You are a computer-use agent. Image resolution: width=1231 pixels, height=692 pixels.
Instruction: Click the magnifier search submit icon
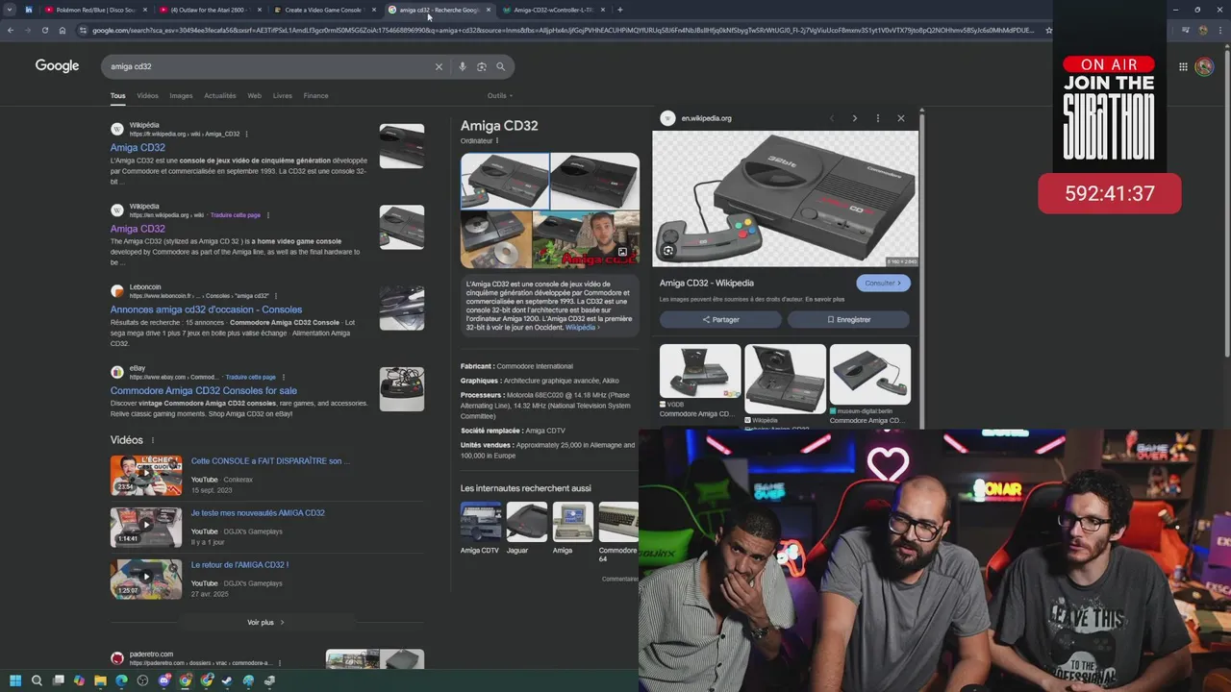point(500,66)
